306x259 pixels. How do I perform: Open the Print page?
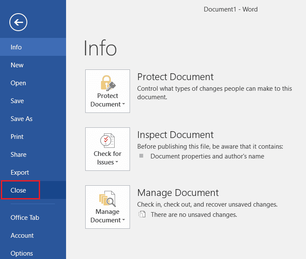pos(33,136)
